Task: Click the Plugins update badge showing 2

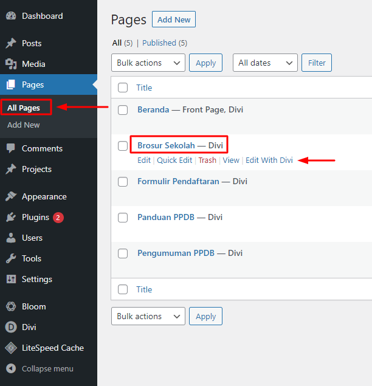Action: coord(58,218)
